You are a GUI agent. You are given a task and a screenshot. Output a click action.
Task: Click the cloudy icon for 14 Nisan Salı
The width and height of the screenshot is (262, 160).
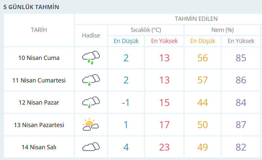coord(91,147)
